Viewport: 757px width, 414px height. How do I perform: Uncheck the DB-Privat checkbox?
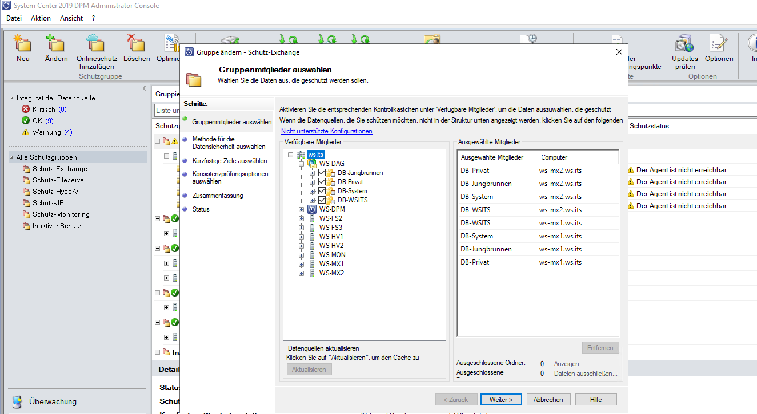pyautogui.click(x=322, y=182)
